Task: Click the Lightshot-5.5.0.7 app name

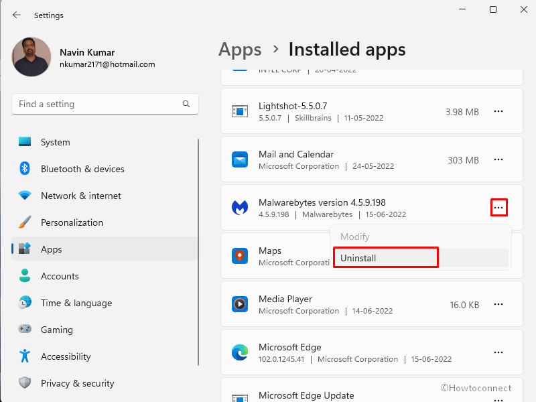Action: (x=293, y=106)
